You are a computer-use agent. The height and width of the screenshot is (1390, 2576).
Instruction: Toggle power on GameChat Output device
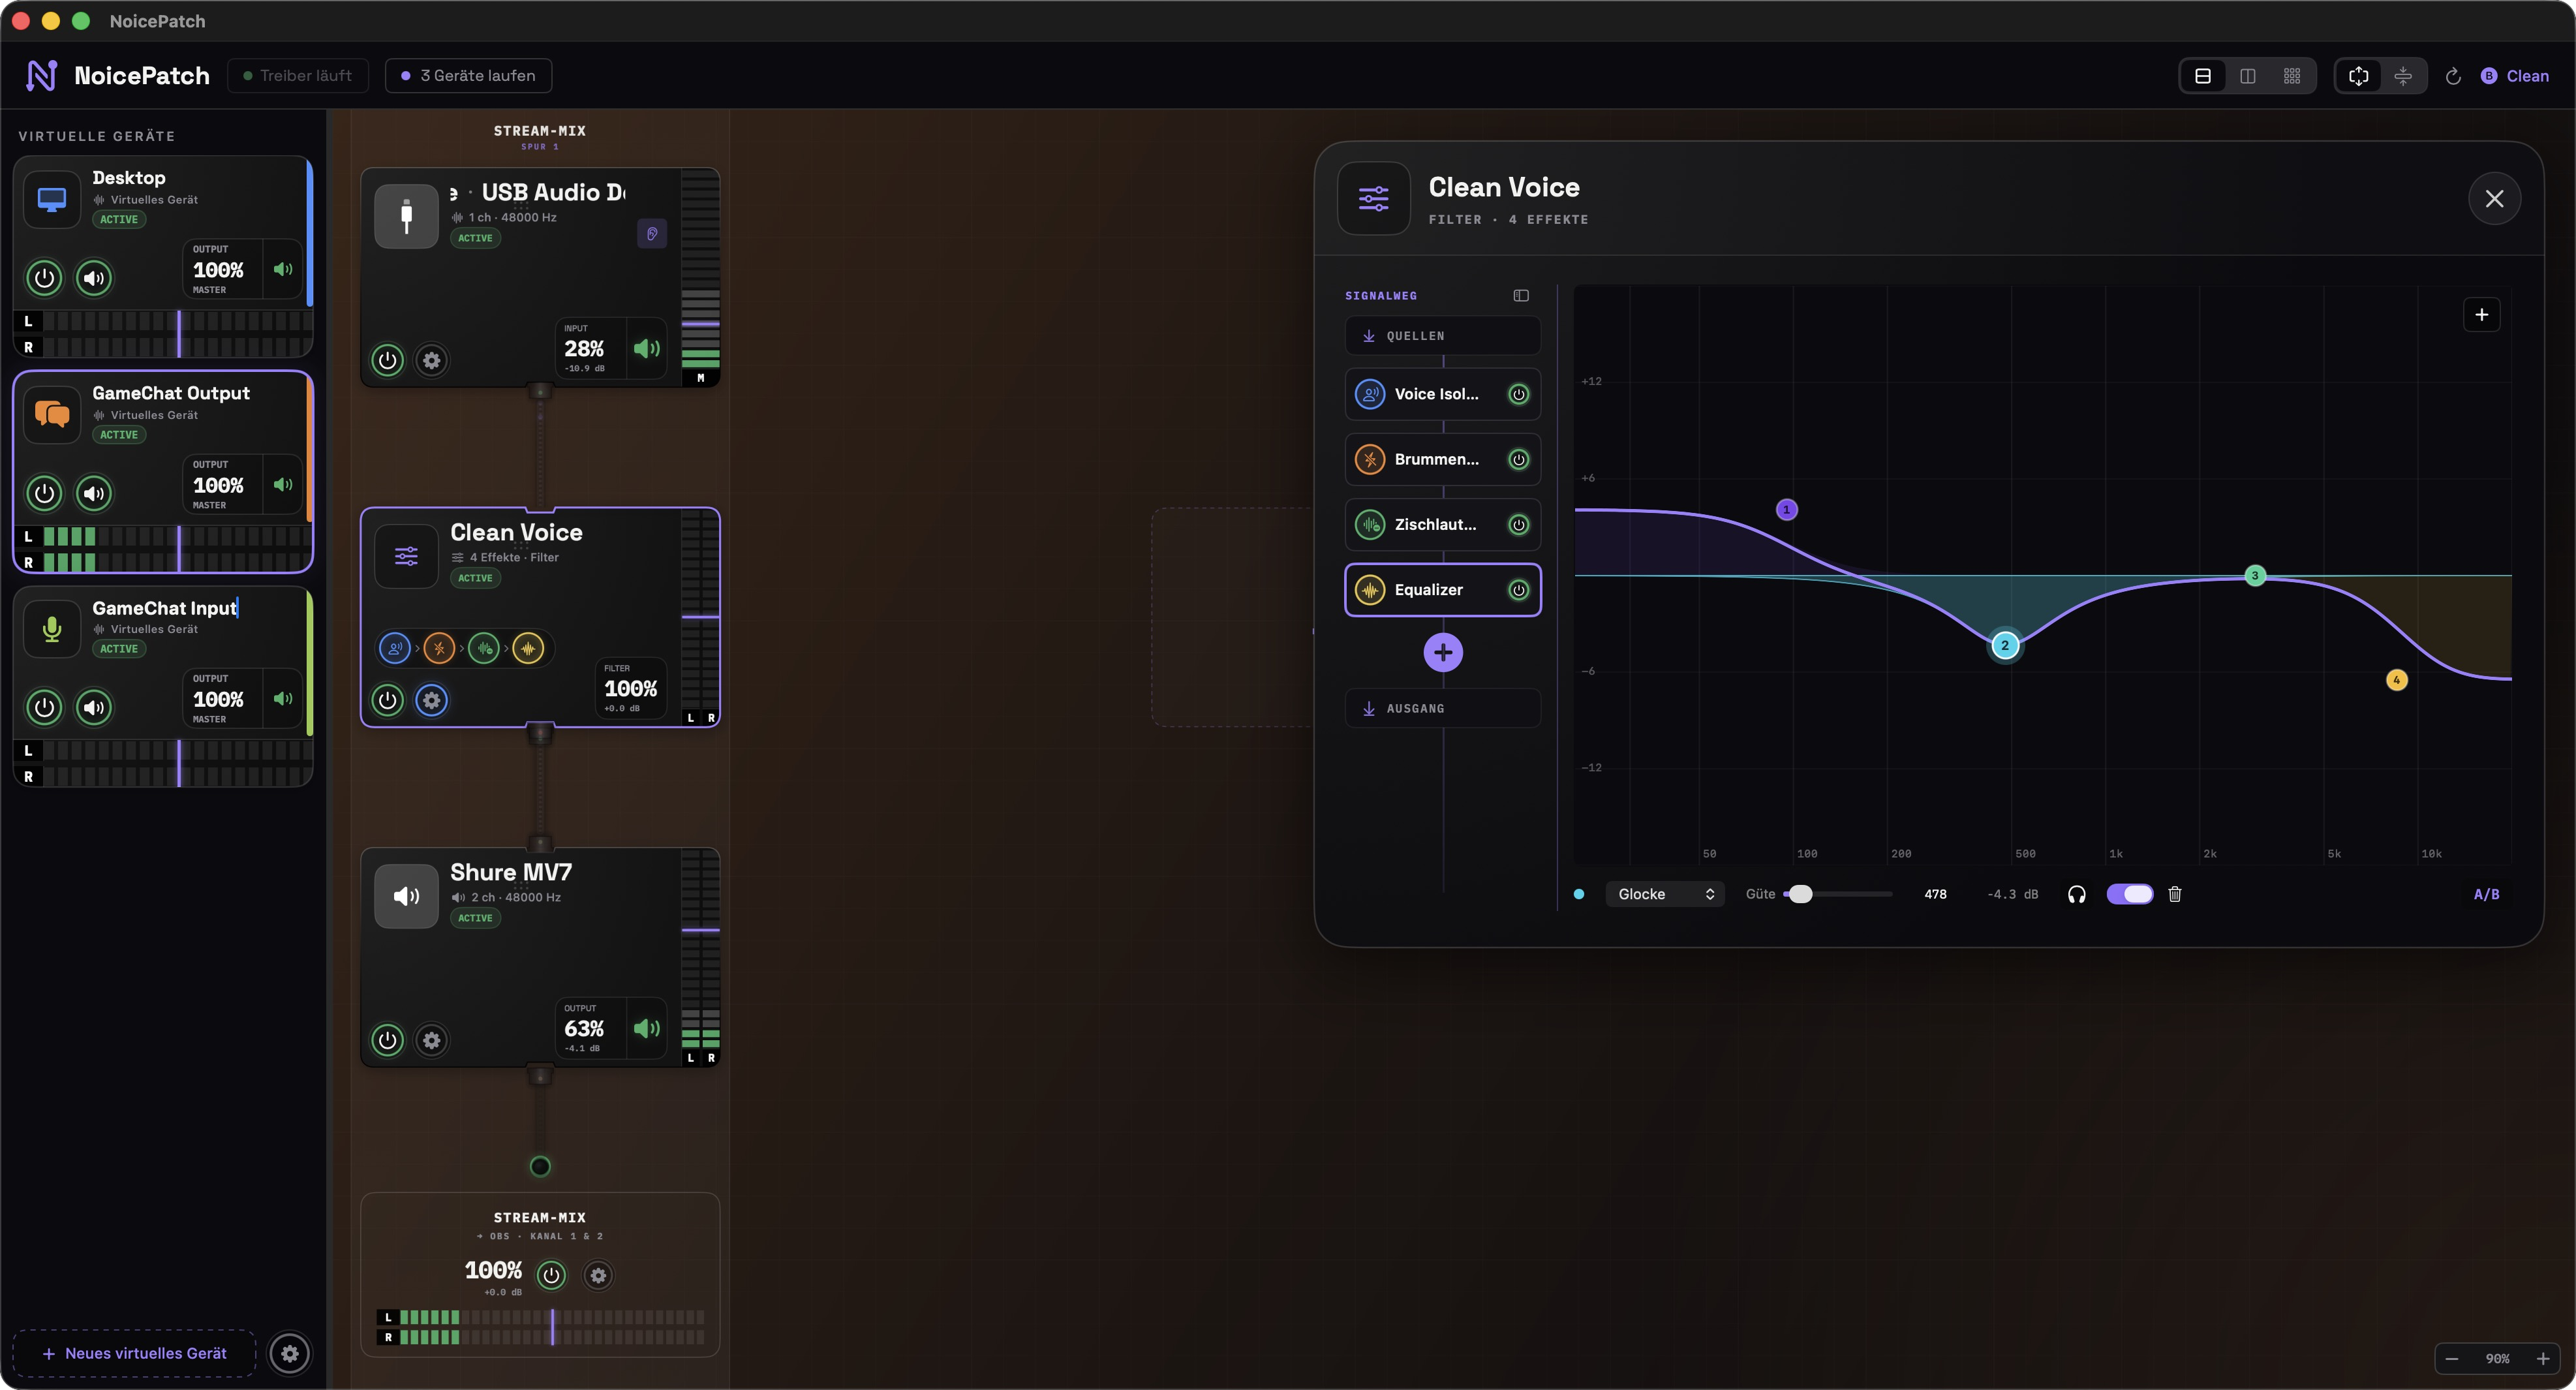(44, 493)
